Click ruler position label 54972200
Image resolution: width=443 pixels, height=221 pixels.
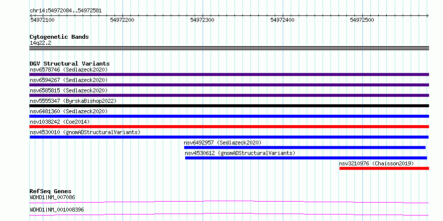point(122,20)
